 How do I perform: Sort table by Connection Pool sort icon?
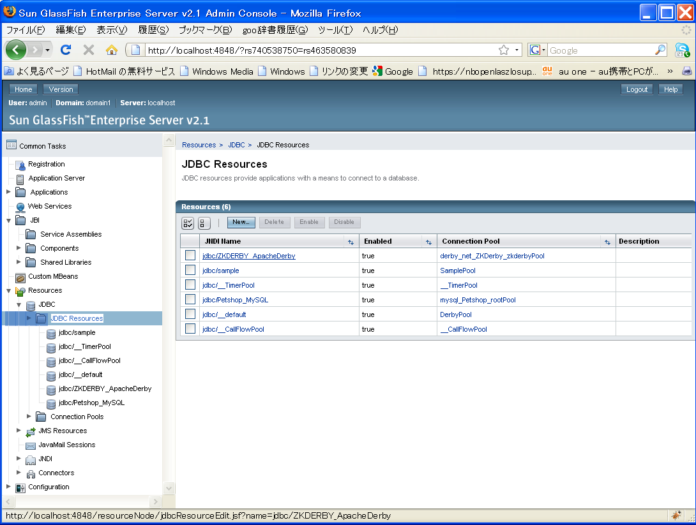[x=607, y=242]
